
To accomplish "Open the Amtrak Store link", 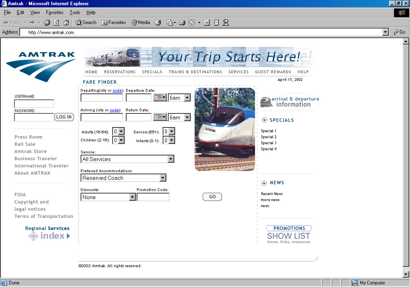I will tap(30, 151).
